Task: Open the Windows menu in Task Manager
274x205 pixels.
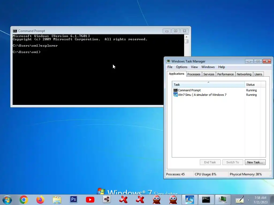Action: pos(208,67)
